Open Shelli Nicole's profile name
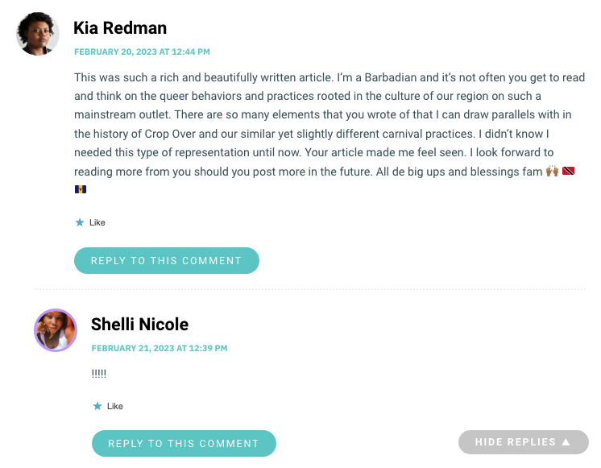Viewport: 601px width, 468px height. 139,325
